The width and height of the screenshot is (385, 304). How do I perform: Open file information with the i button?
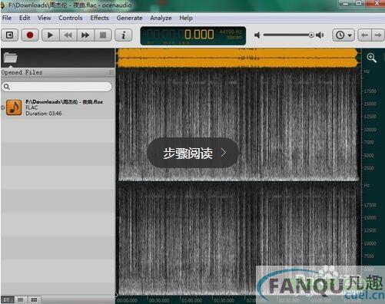pos(124,35)
